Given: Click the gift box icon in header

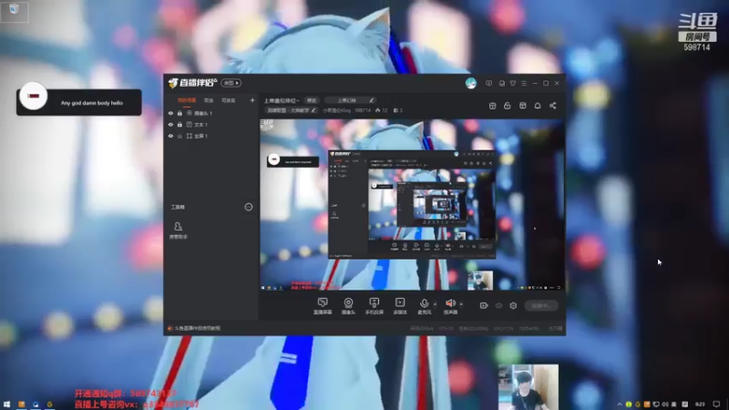Looking at the screenshot, I should coord(492,106).
